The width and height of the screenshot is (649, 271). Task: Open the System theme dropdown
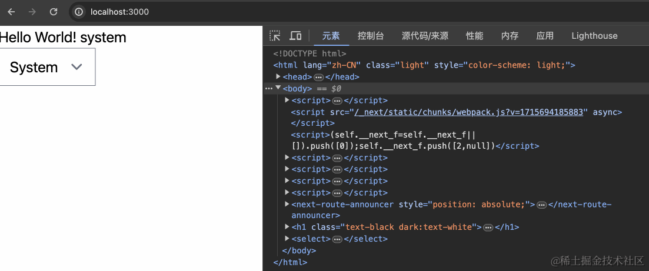click(x=47, y=67)
